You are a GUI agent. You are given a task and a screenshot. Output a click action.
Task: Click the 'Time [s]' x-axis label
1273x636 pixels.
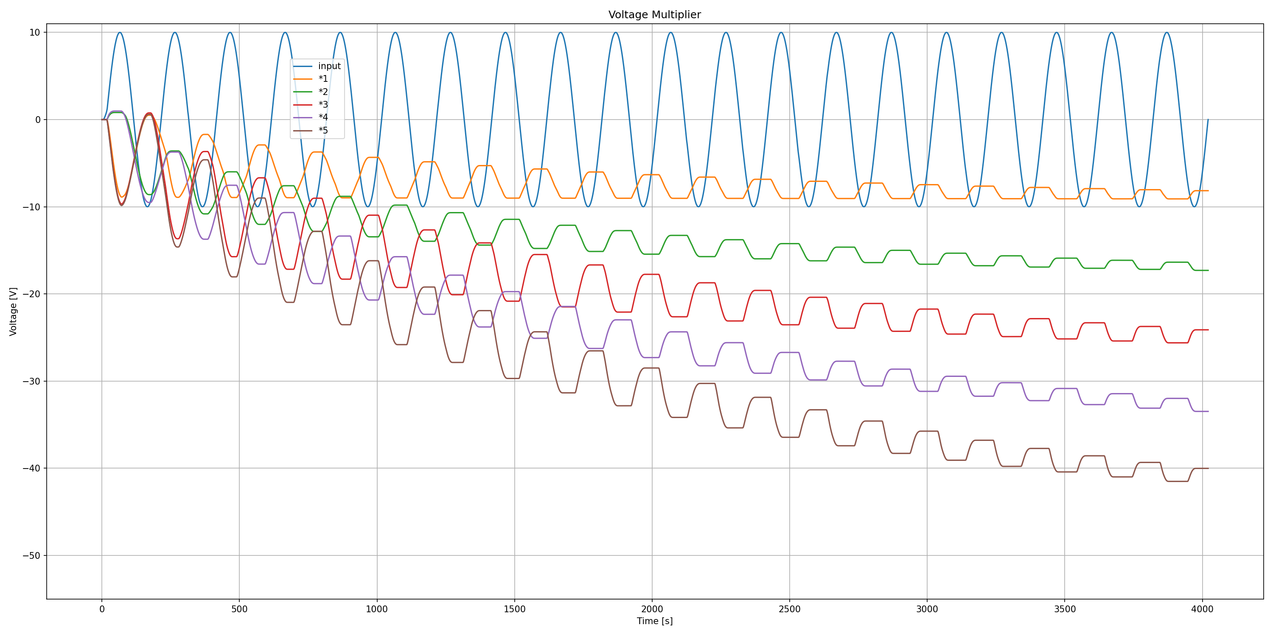point(654,621)
